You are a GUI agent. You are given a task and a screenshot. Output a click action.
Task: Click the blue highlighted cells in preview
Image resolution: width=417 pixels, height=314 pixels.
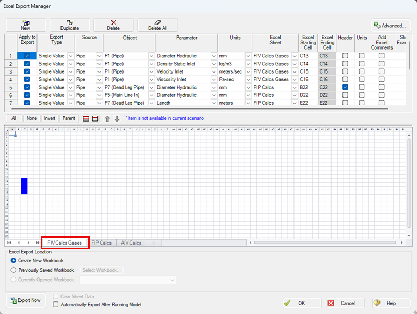coord(24,186)
